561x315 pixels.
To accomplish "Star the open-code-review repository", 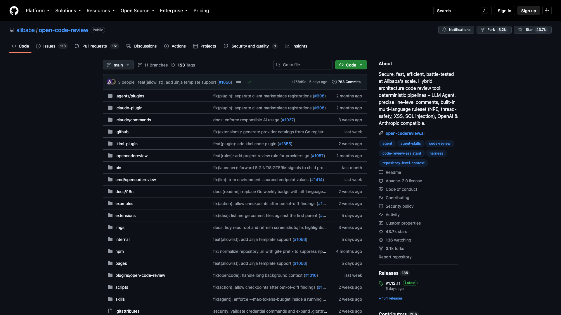I will (x=533, y=30).
